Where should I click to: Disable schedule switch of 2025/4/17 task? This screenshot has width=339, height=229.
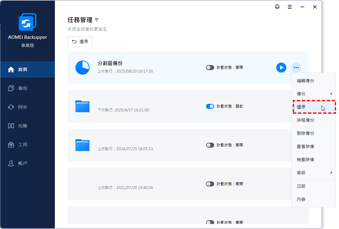(x=210, y=106)
